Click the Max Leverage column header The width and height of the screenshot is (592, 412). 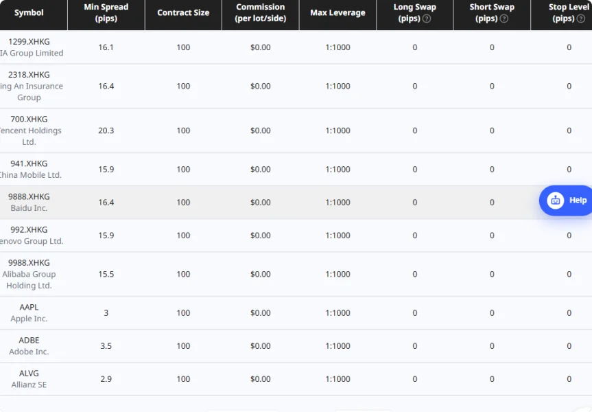point(338,12)
